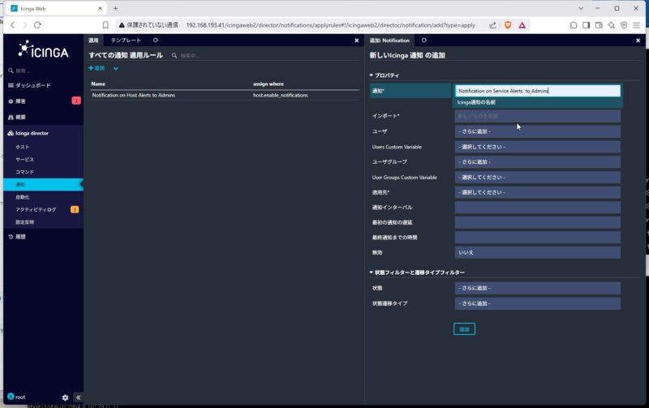Expand the chevron beside 追加 link

pyautogui.click(x=116, y=68)
